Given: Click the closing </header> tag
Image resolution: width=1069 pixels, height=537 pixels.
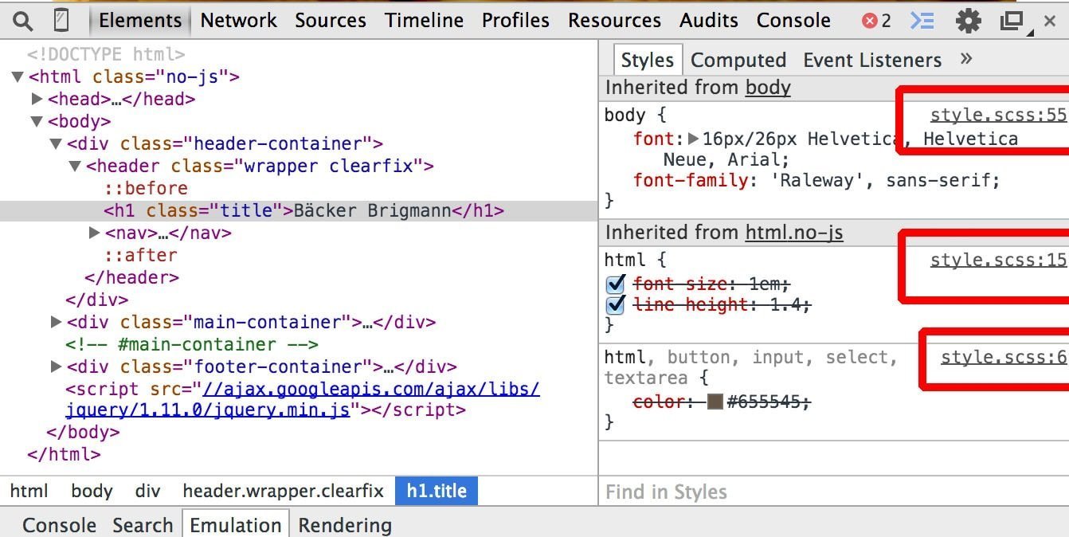Looking at the screenshot, I should [x=132, y=278].
